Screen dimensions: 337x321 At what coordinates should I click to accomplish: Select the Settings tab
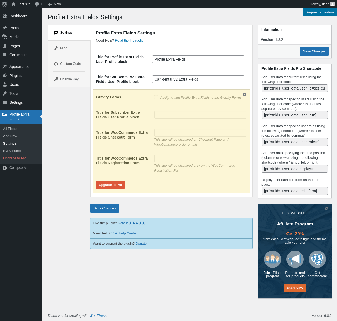point(69,33)
